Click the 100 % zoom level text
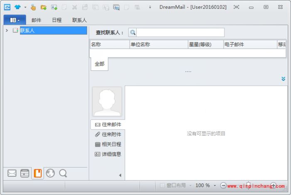 coord(202,185)
